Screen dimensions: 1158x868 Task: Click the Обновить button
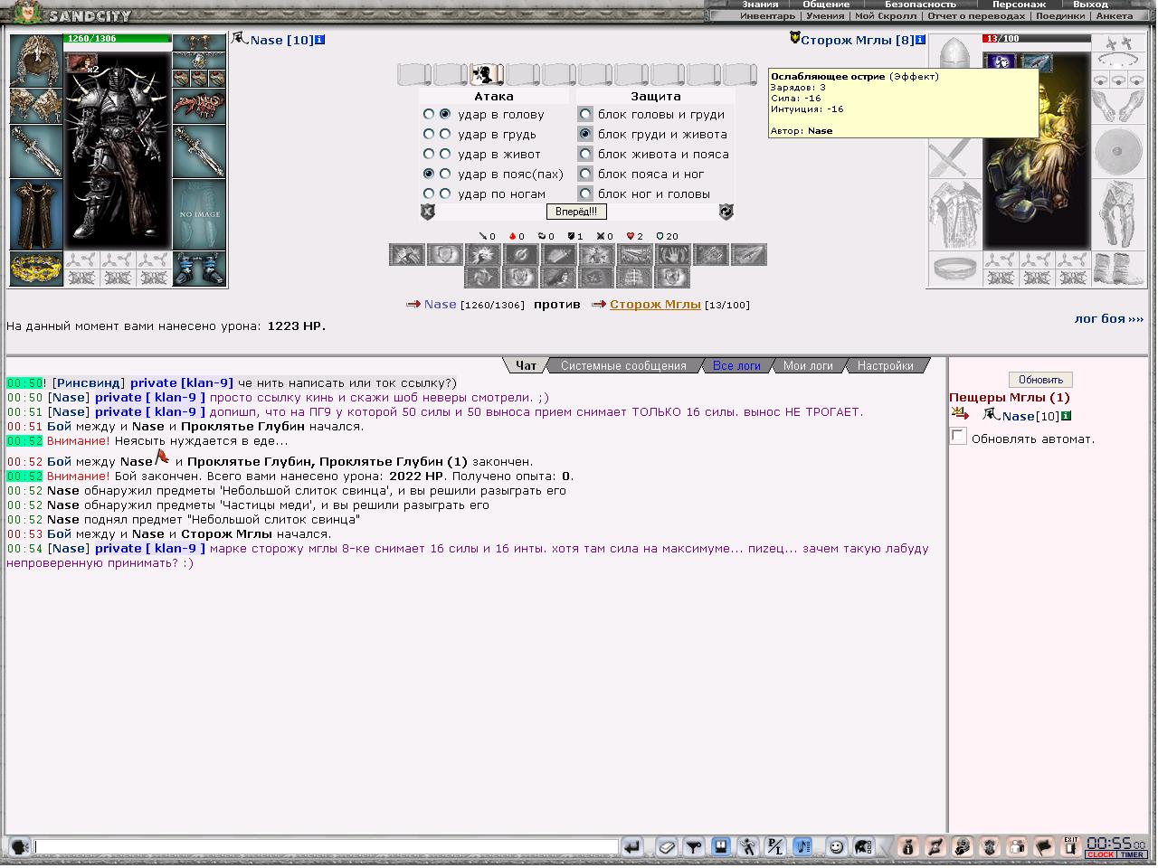1040,380
